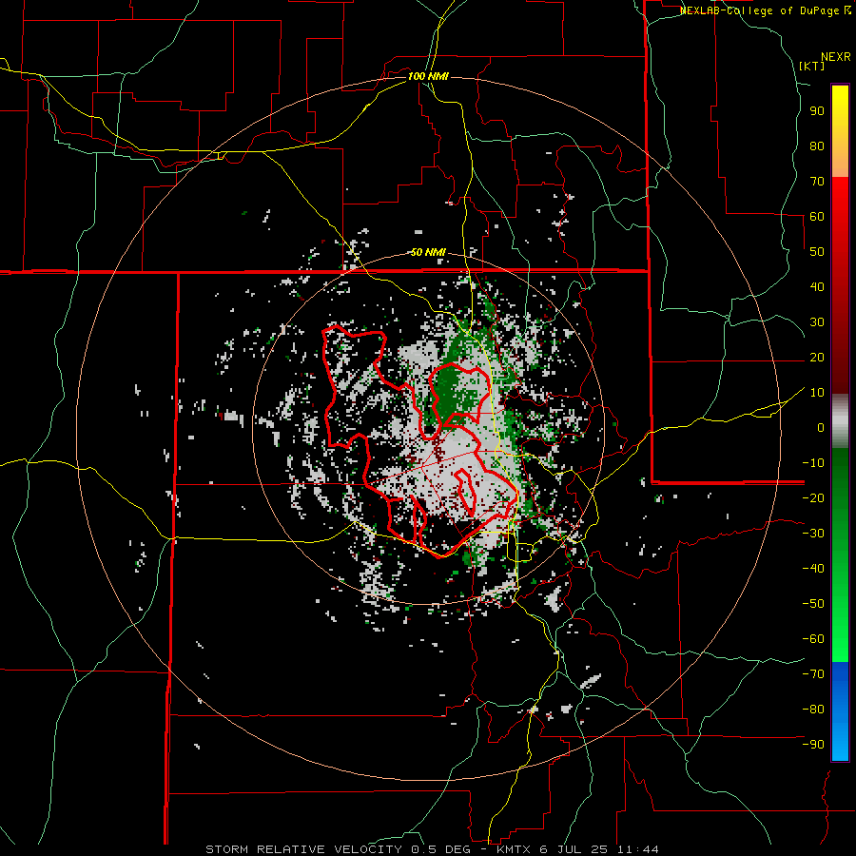The width and height of the screenshot is (856, 856).
Task: Click the -90 value on the velocity scale
Action: coord(813,745)
